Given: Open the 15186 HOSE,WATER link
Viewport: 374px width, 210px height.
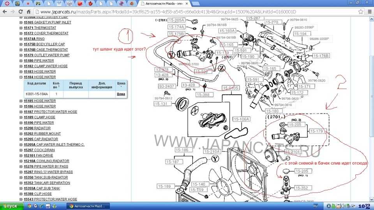Looking at the screenshot, I should (x=40, y=107).
